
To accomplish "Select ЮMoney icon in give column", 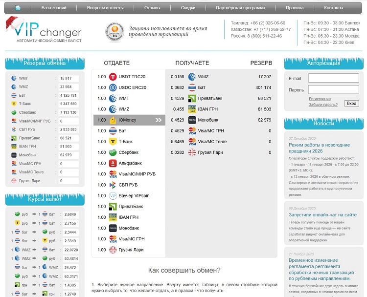I will click(x=113, y=120).
